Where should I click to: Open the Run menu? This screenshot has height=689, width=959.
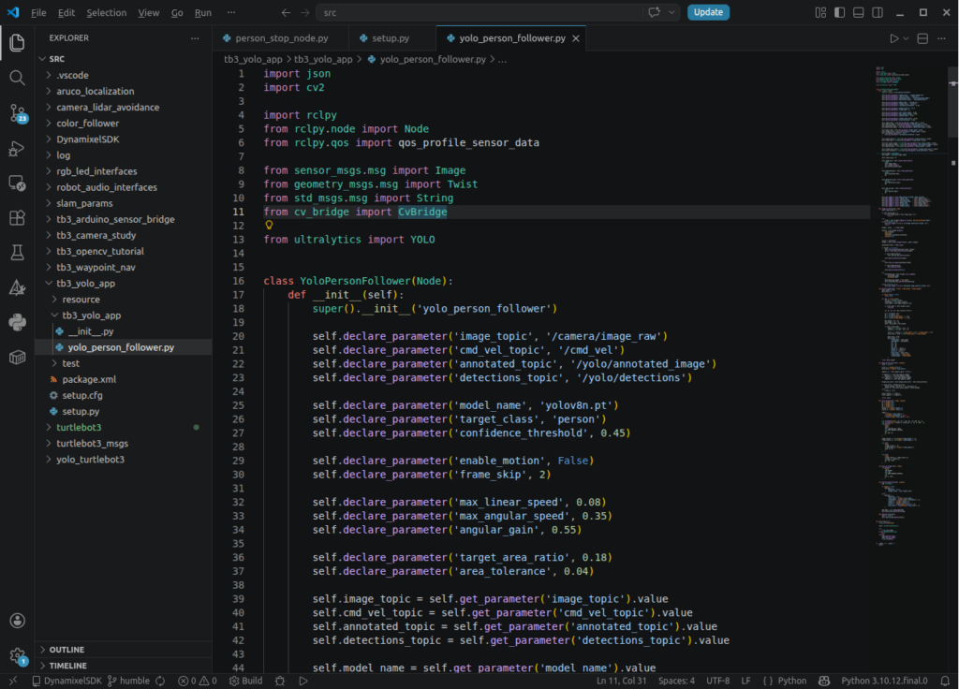[203, 12]
